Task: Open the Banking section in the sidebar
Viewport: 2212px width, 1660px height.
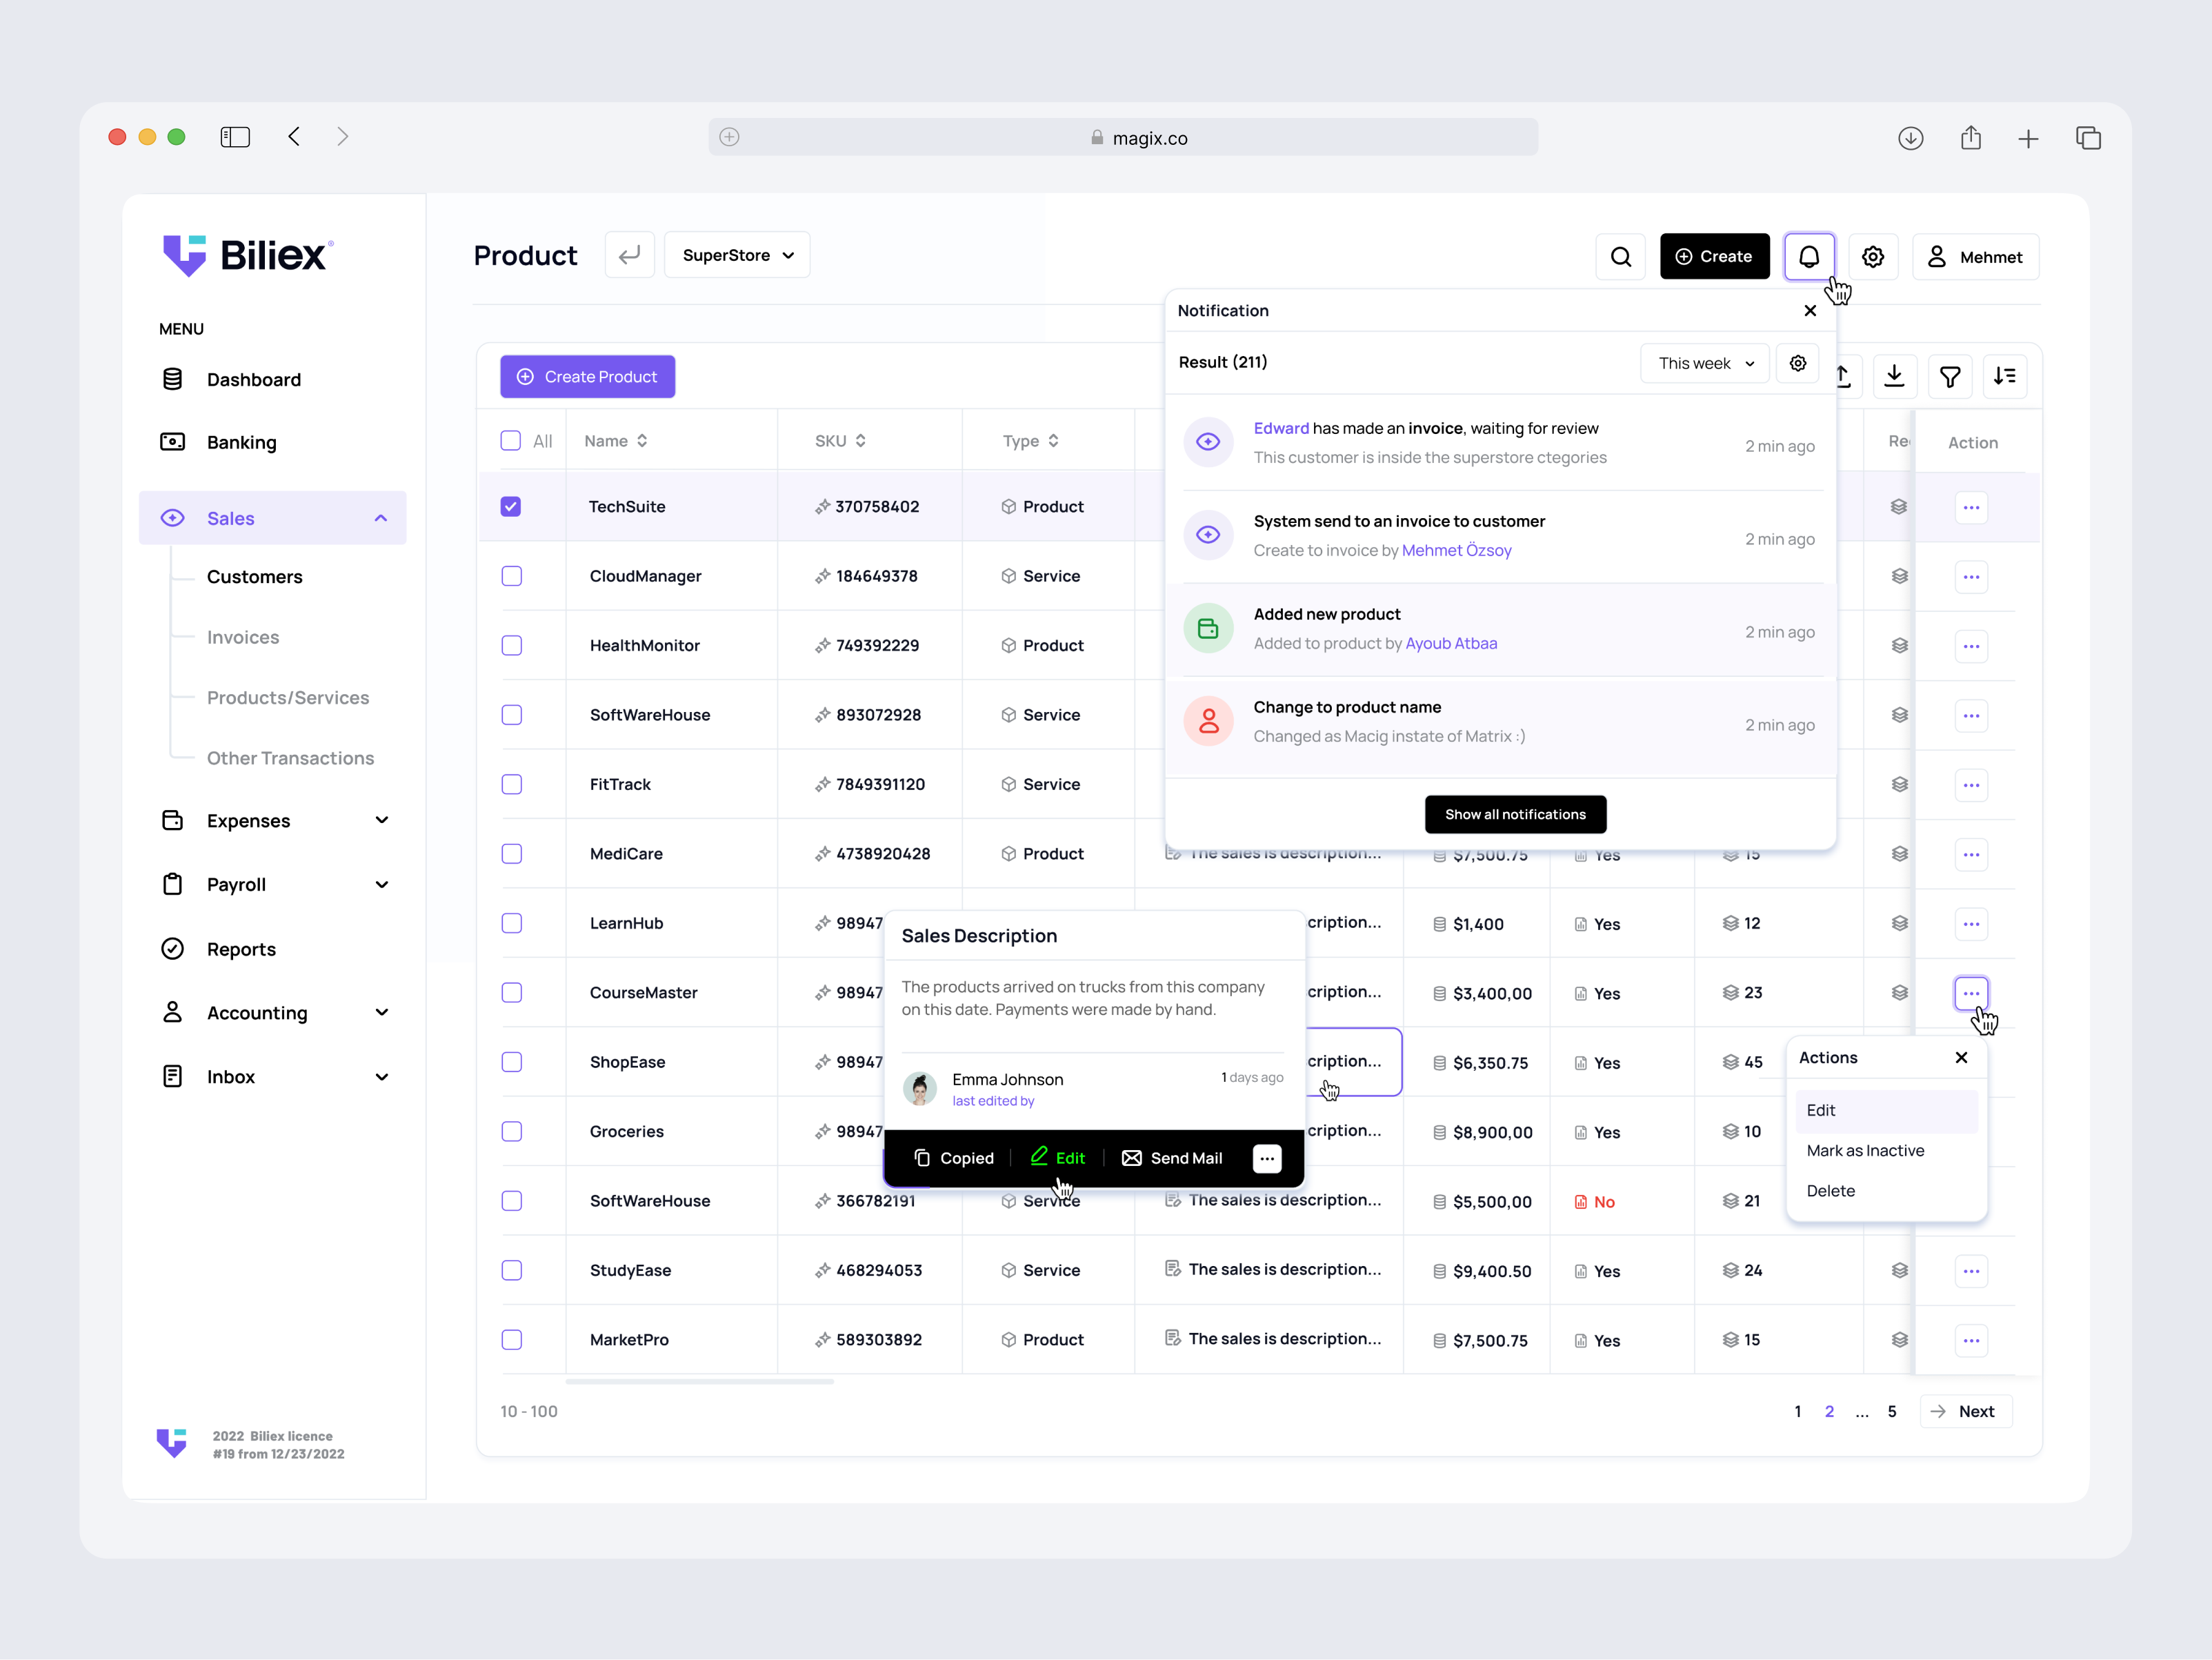Action: coord(241,442)
